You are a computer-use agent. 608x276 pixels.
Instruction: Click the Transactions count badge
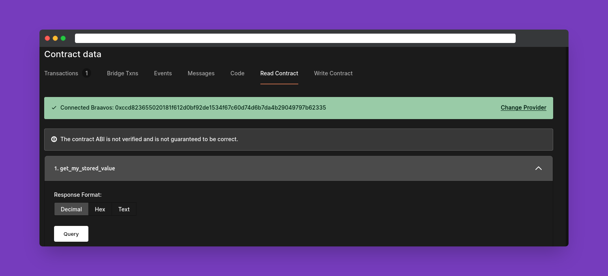[x=86, y=73]
